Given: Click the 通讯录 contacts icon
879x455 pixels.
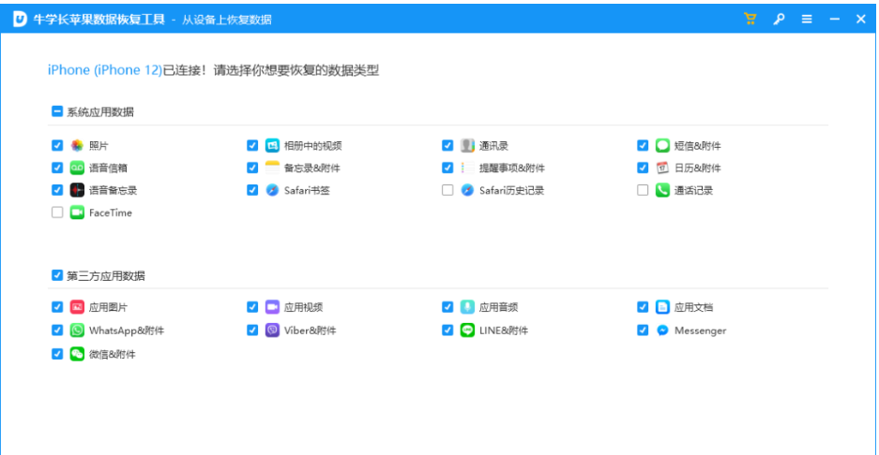Looking at the screenshot, I should tap(467, 145).
